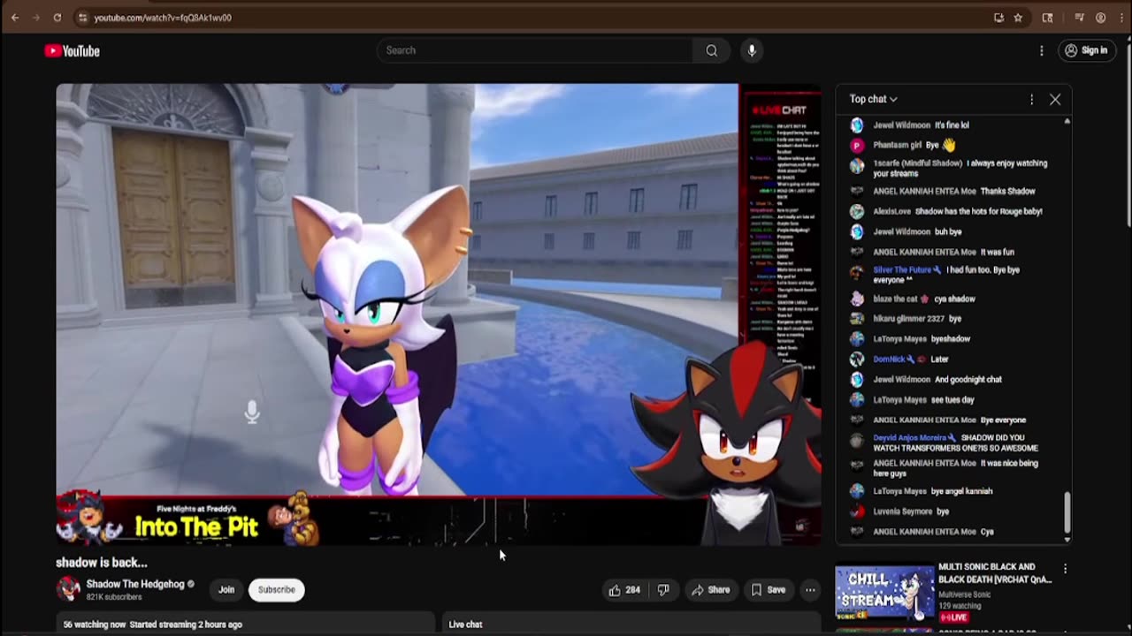Go back with the browser back arrow
This screenshot has height=636, width=1132.
click(15, 18)
